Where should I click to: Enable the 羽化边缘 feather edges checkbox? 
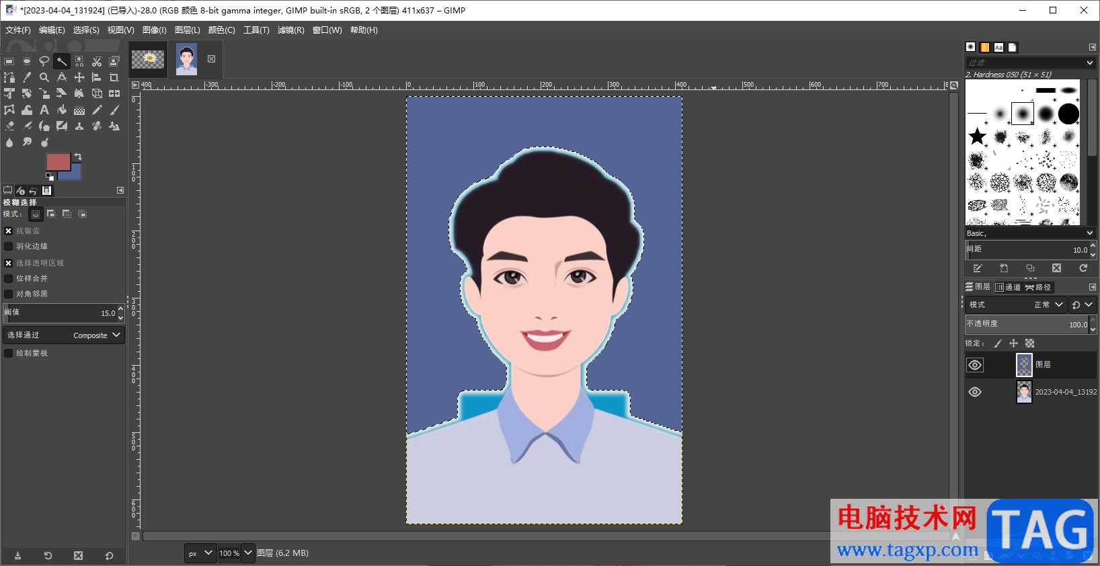pyautogui.click(x=9, y=247)
